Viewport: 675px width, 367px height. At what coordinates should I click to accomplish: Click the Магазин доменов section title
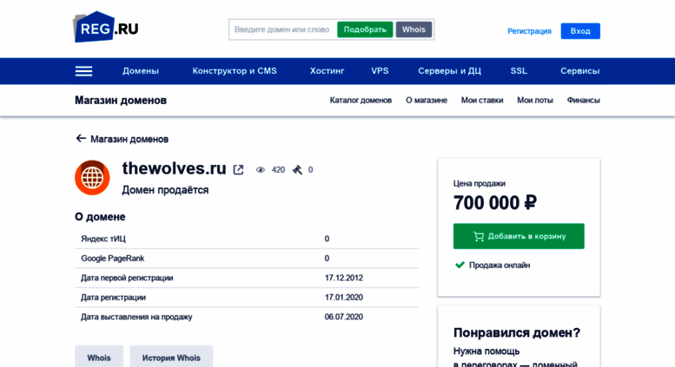[121, 100]
